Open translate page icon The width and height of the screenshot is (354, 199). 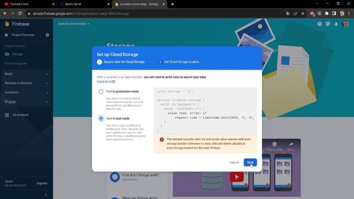288,13
